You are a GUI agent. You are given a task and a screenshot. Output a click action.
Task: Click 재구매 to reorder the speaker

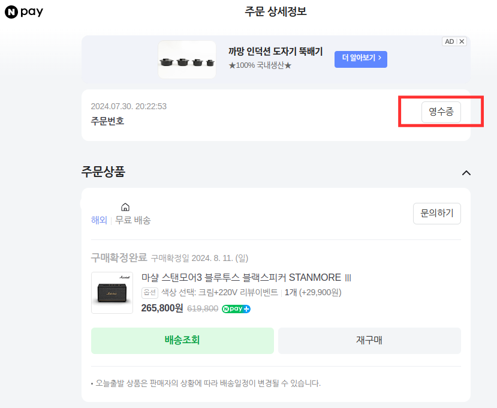pyautogui.click(x=369, y=340)
